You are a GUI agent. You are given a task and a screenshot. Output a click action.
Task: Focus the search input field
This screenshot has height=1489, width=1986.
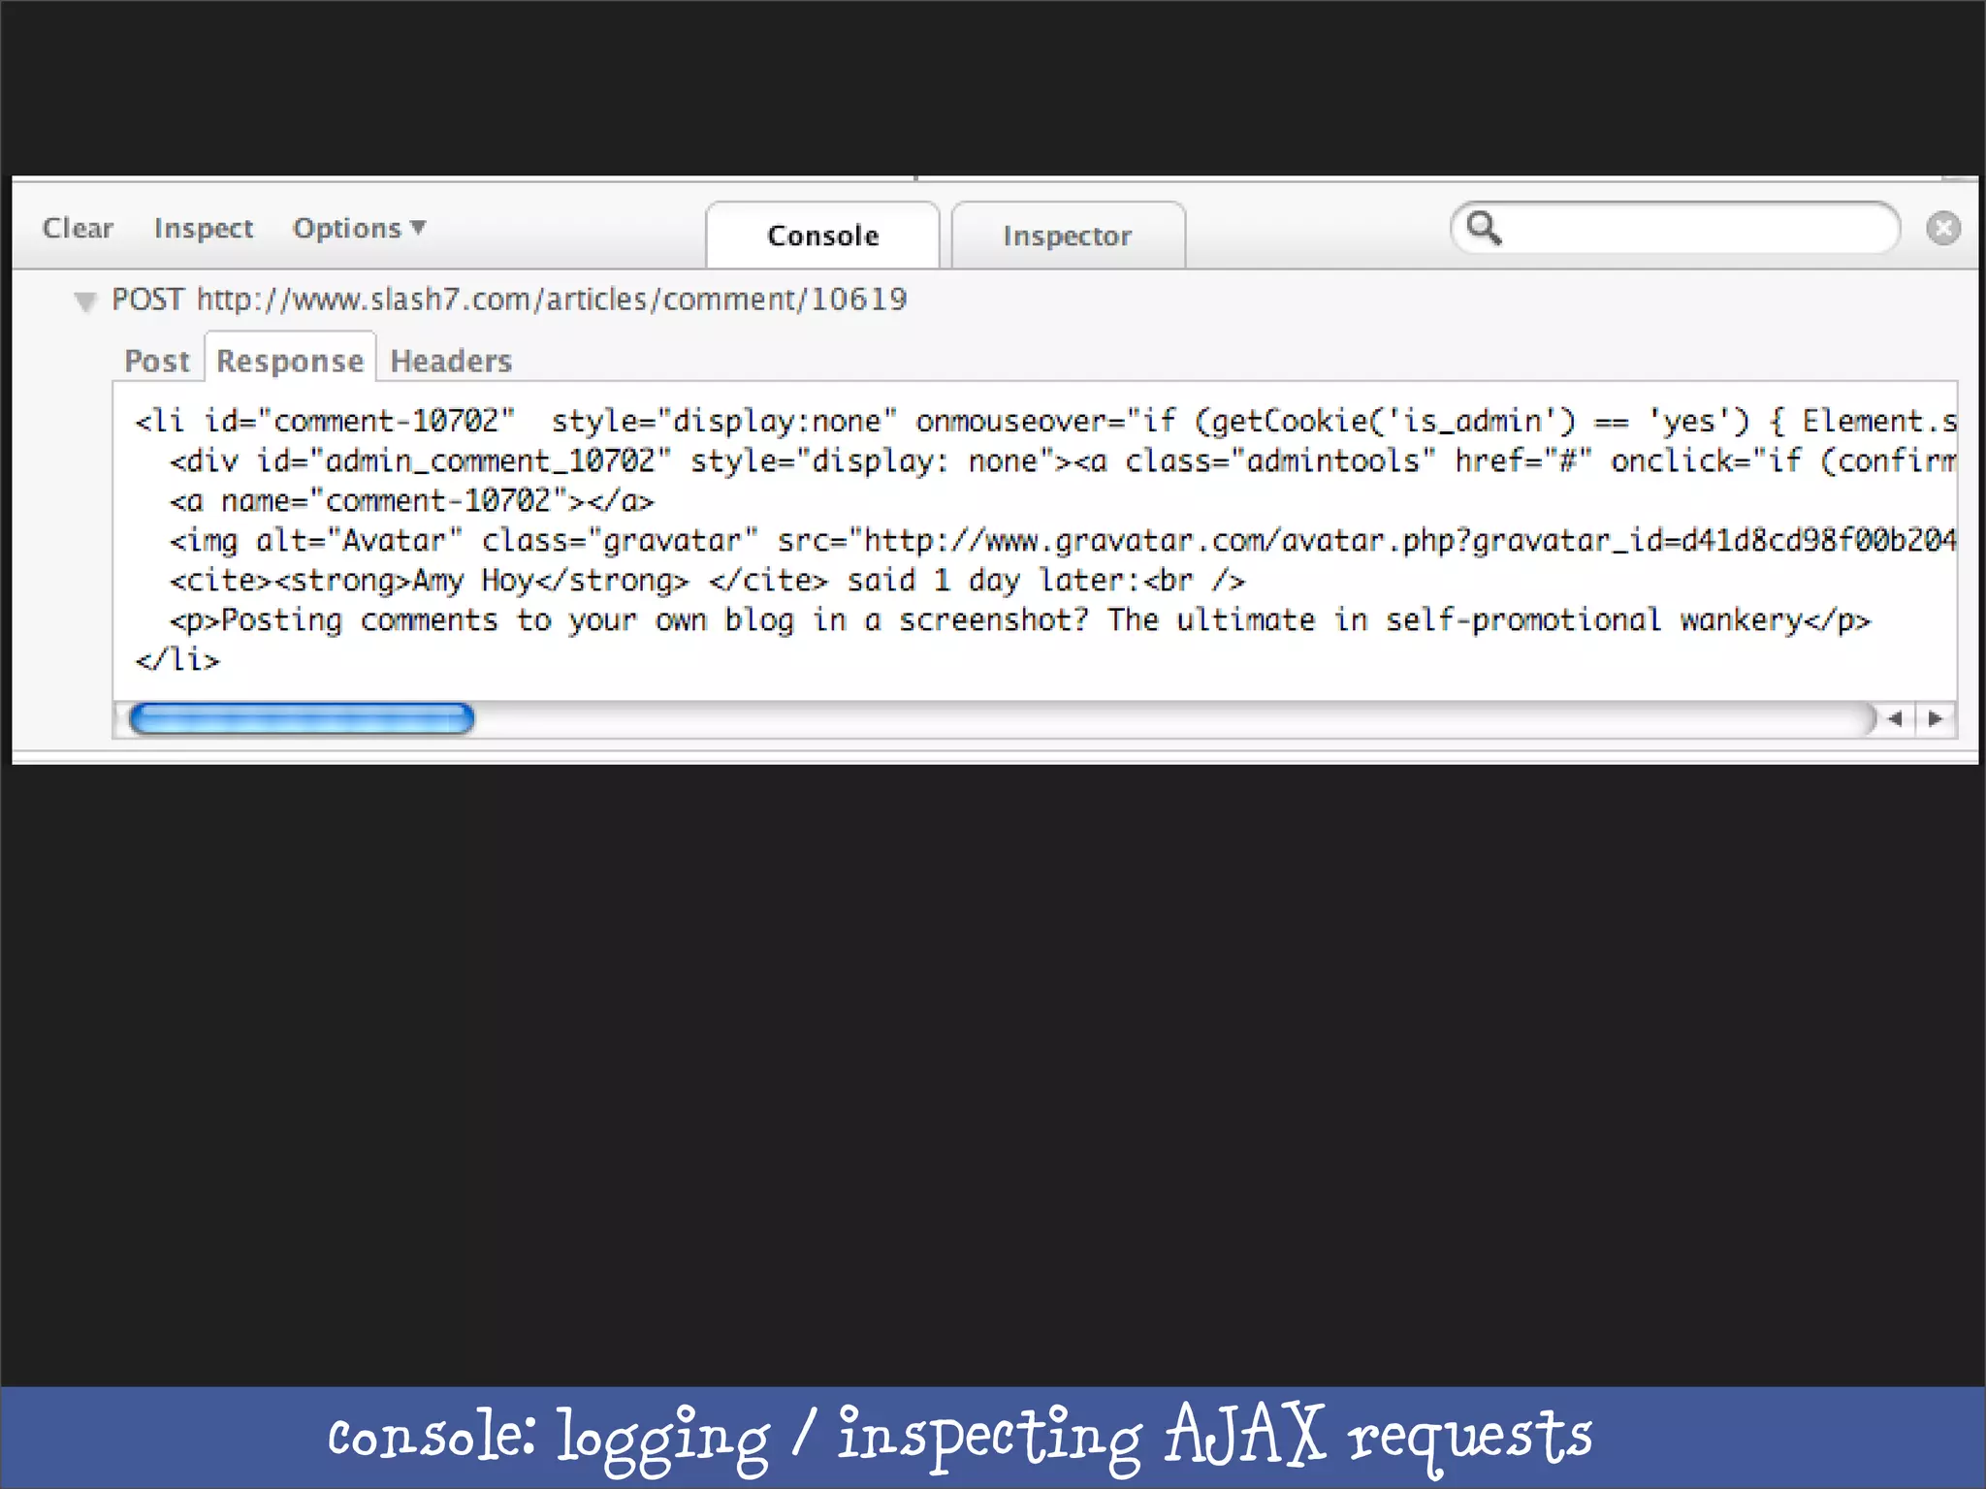(x=1674, y=228)
